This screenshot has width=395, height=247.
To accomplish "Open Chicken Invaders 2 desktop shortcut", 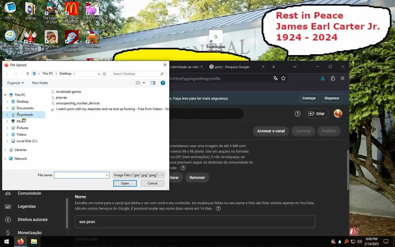I will (x=30, y=41).
